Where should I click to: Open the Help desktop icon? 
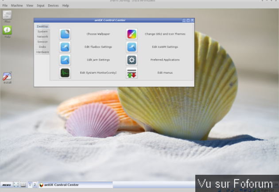[8, 30]
